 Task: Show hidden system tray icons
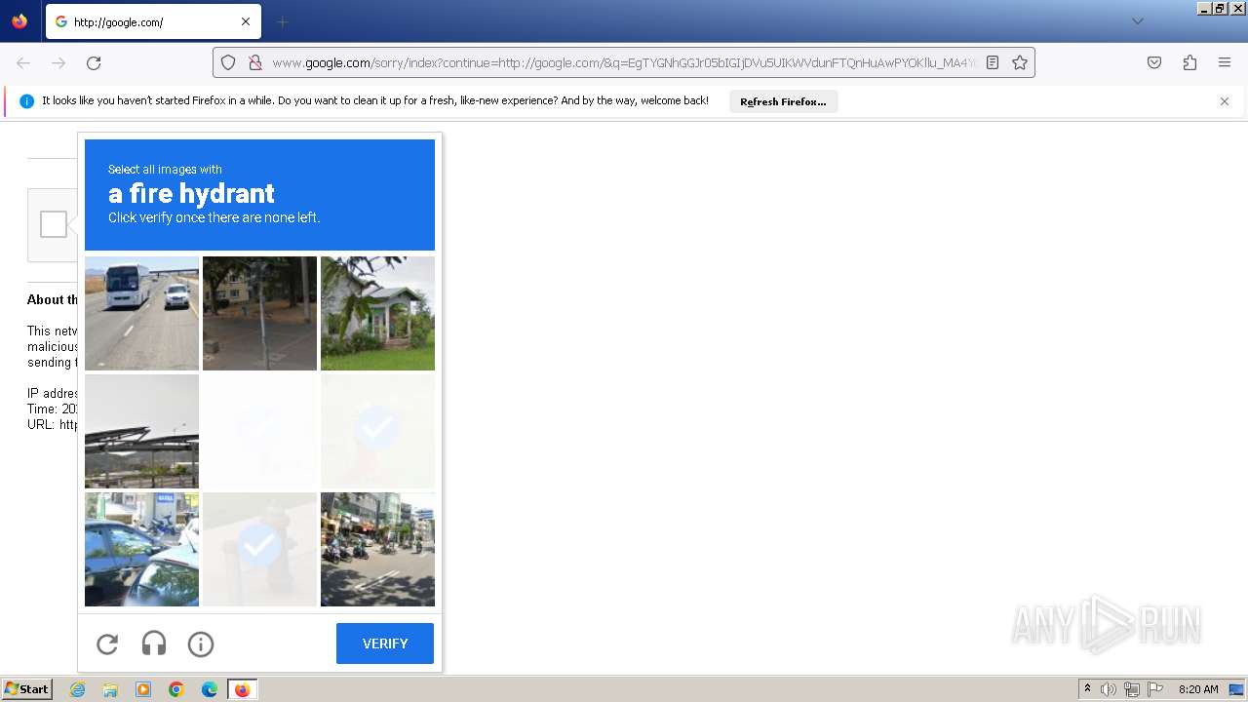(1087, 689)
